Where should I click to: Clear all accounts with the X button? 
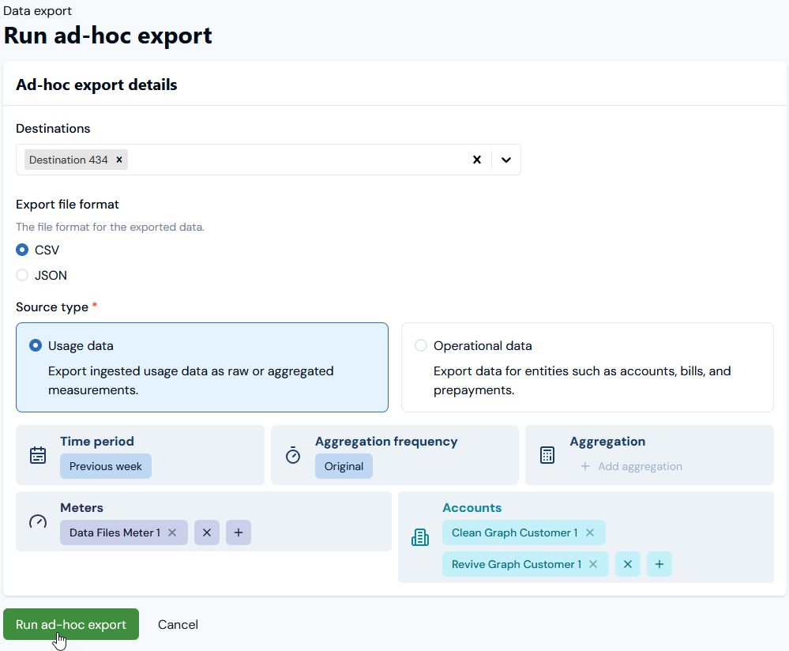(x=628, y=564)
